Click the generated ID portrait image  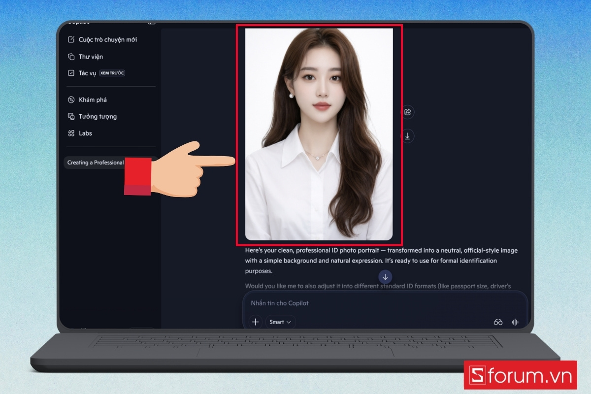pyautogui.click(x=319, y=134)
